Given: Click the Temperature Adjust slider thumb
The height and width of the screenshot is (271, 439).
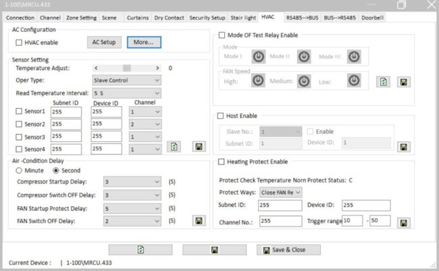Looking at the screenshot, I should (126, 68).
